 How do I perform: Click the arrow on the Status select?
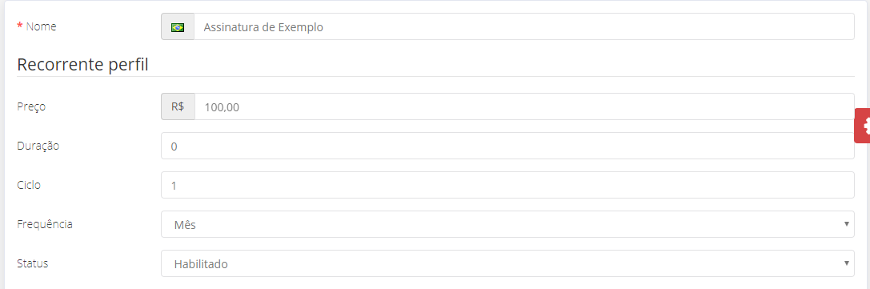(x=847, y=263)
